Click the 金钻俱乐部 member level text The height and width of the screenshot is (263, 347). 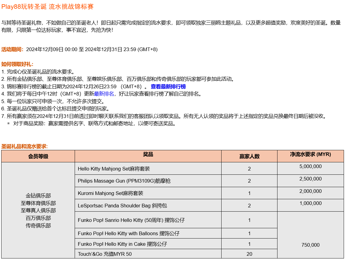38,196
